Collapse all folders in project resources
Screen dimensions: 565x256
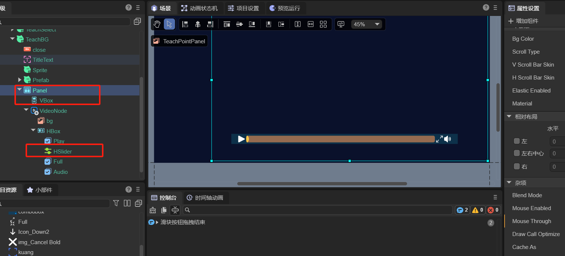click(x=139, y=203)
